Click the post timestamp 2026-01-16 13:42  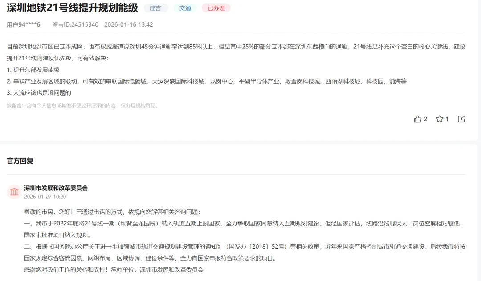[x=129, y=24]
